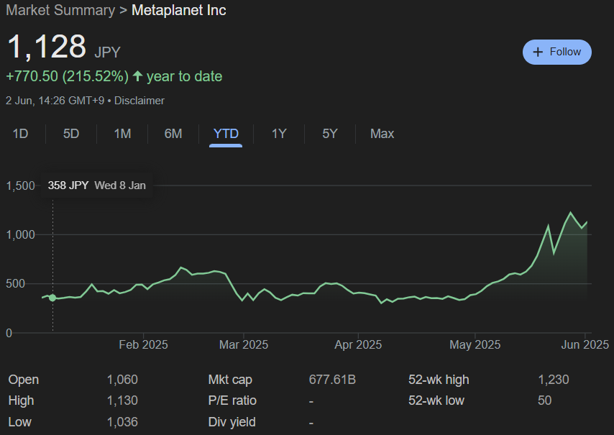
Task: Select the 1M time range
Action: click(122, 134)
